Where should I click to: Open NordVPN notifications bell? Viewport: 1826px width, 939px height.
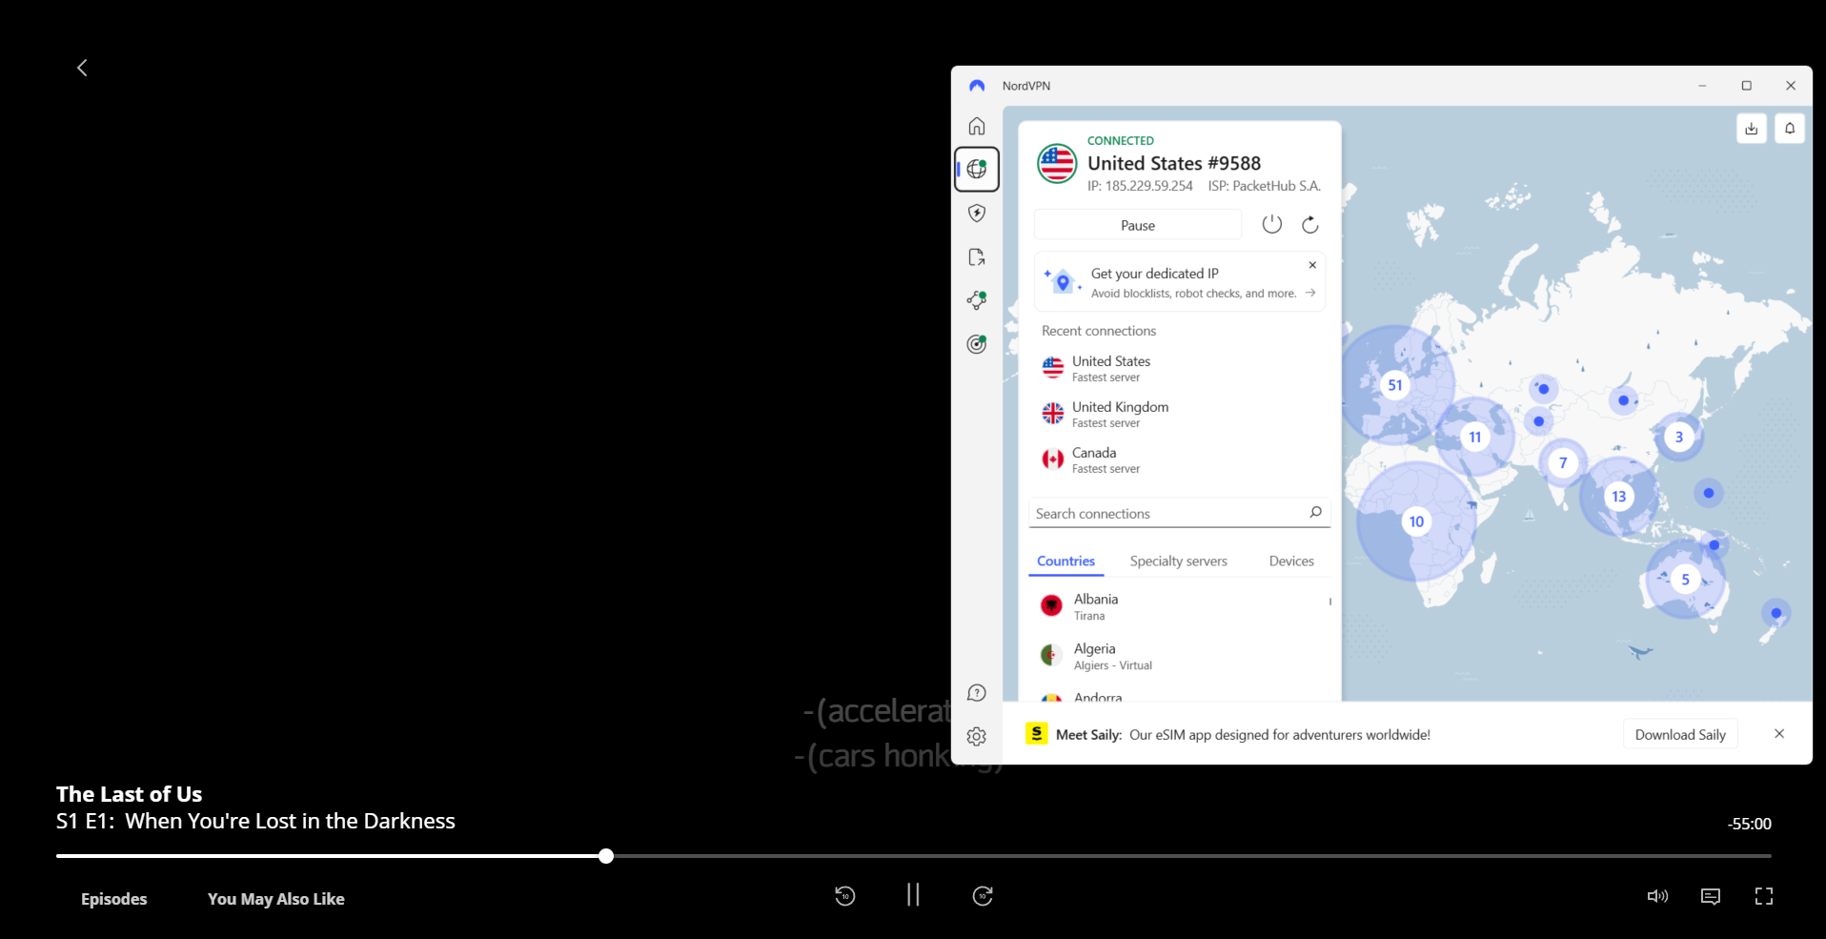click(x=1790, y=129)
